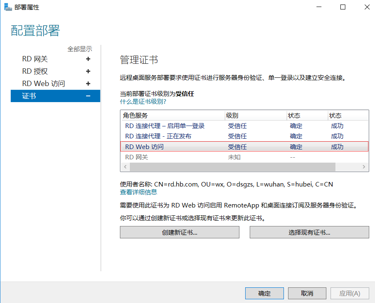Click the 级别 column header

(256, 116)
